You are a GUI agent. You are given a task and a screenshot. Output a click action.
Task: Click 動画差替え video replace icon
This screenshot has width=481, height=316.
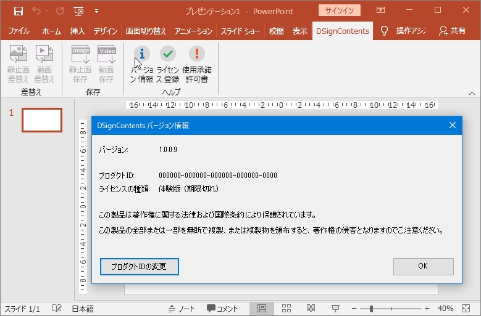point(44,63)
